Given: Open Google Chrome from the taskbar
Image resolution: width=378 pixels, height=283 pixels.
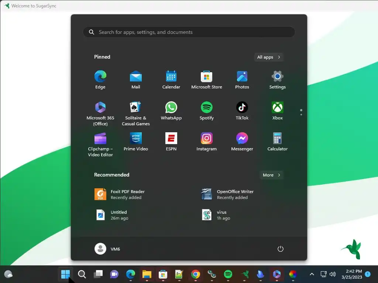Looking at the screenshot, I should pyautogui.click(x=196, y=274).
